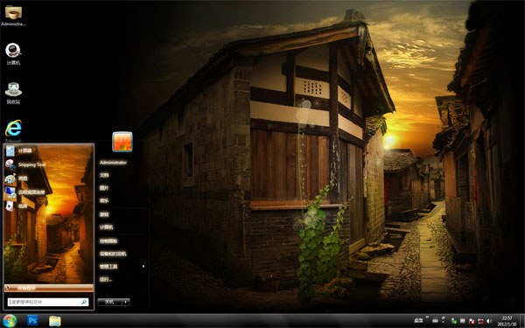This screenshot has width=525, height=328.
Task: Click the 桌面 desktop toolbar label
Action: 418,321
